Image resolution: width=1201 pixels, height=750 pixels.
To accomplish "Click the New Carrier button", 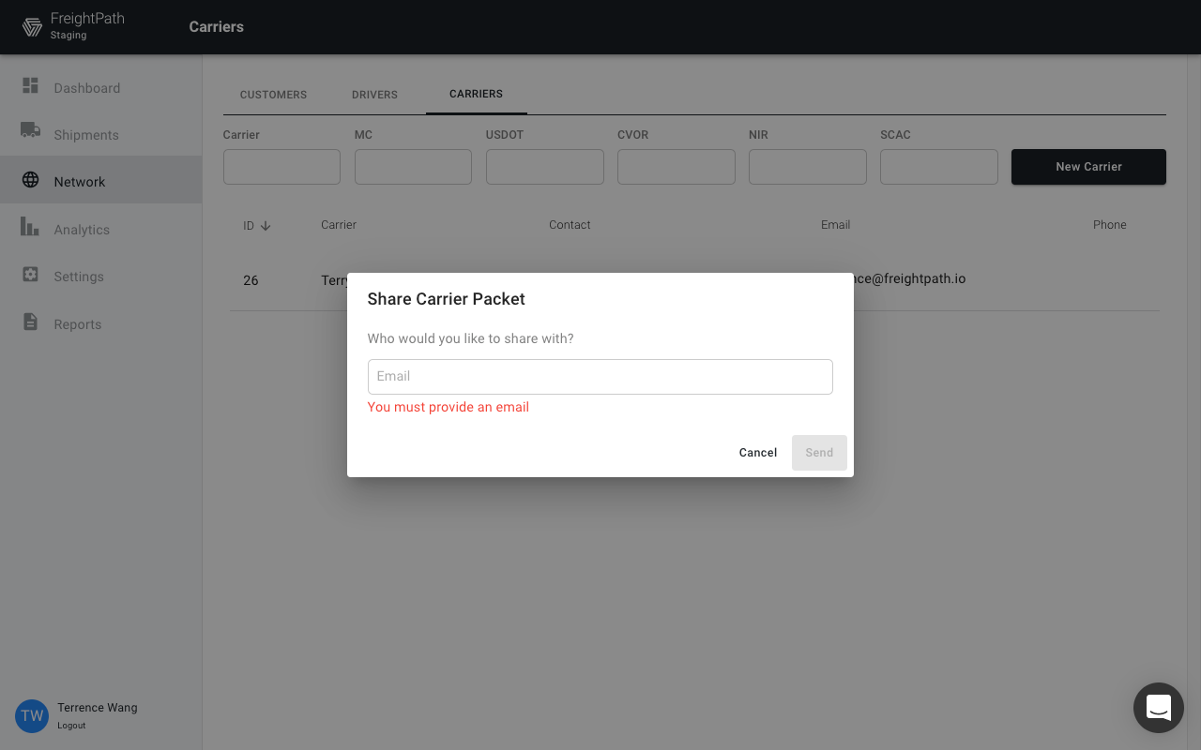I will [1088, 167].
